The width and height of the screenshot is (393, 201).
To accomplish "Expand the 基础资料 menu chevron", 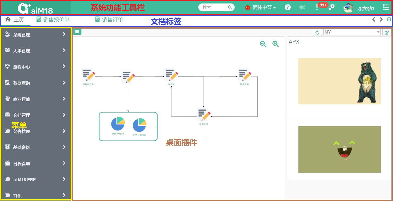I will (x=64, y=147).
